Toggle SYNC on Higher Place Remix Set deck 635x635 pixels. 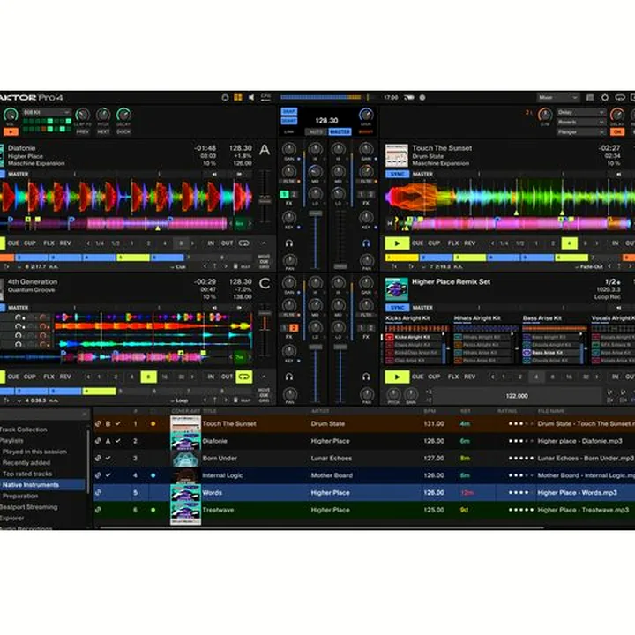point(397,308)
